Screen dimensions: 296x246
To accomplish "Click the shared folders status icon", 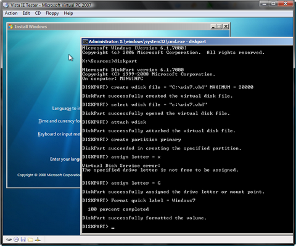I will 30,239.
